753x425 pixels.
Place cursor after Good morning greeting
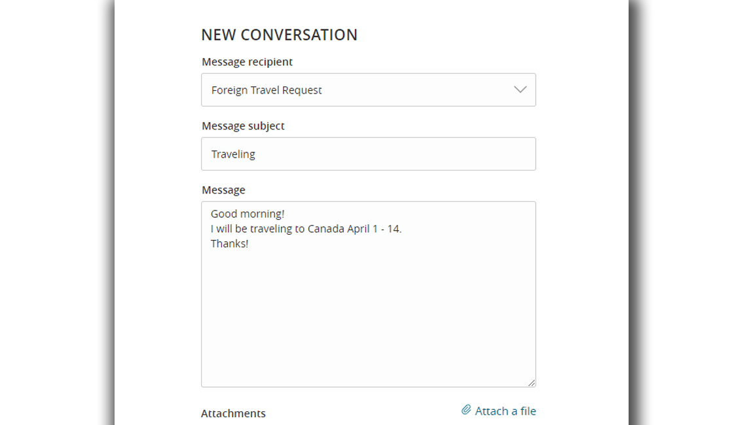284,213
